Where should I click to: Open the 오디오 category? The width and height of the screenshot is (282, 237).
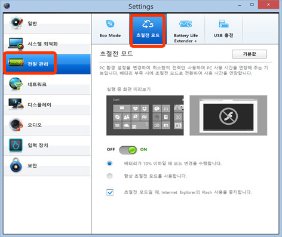click(47, 125)
